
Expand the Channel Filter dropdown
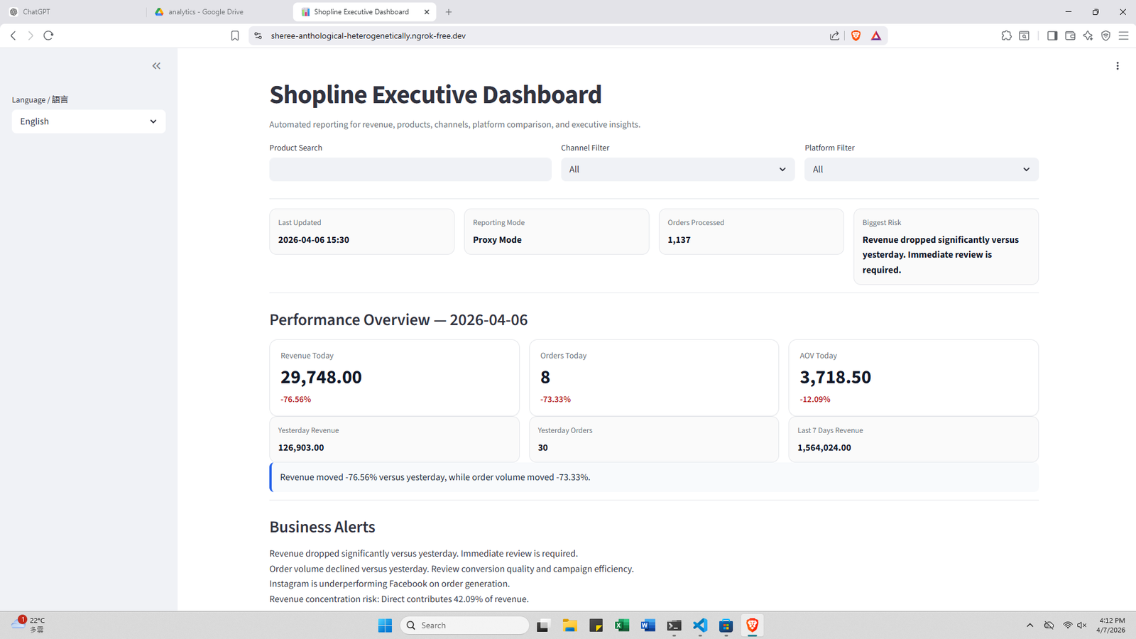pyautogui.click(x=677, y=169)
